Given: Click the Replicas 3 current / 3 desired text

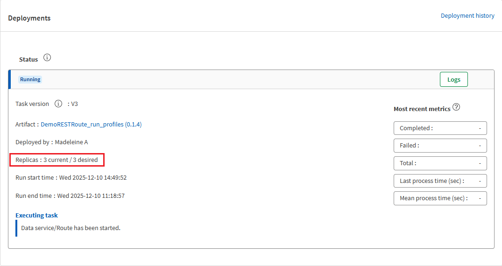Looking at the screenshot, I should pyautogui.click(x=57, y=160).
